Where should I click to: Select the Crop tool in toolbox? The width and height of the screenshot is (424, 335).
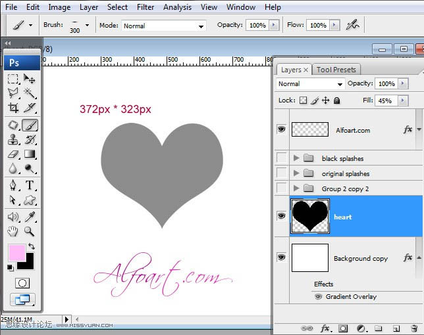(13, 108)
